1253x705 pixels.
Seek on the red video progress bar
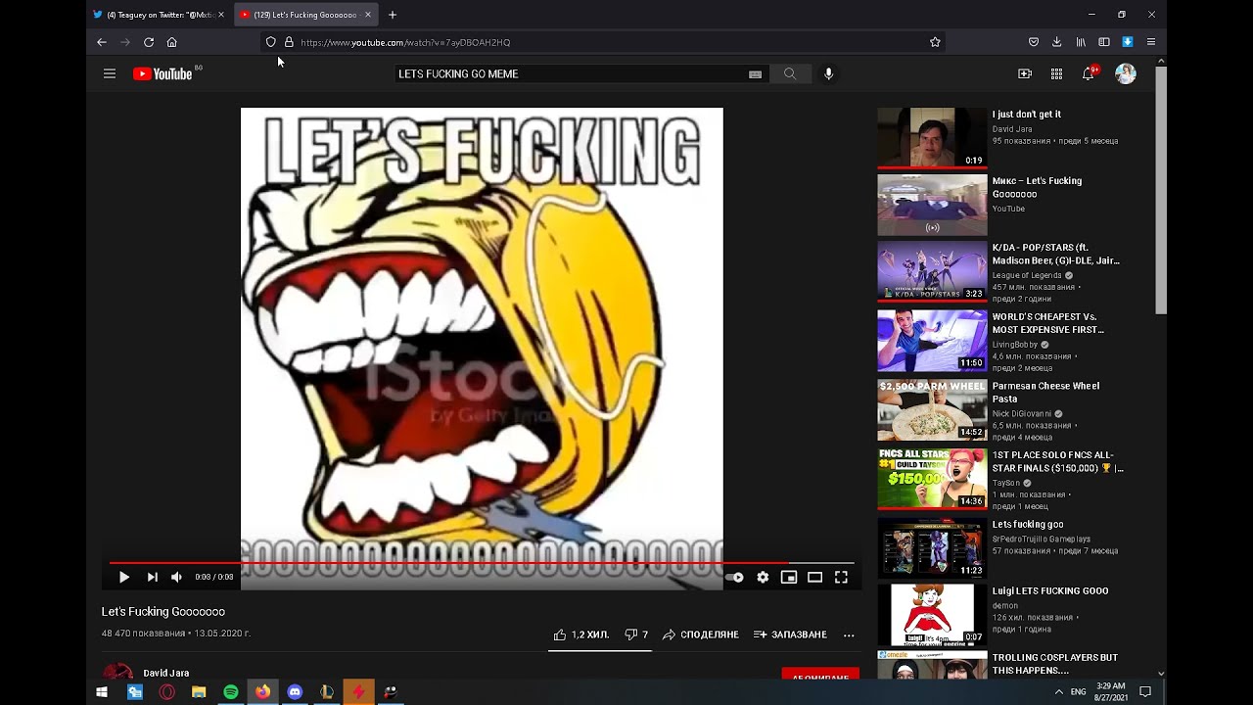[x=482, y=563]
